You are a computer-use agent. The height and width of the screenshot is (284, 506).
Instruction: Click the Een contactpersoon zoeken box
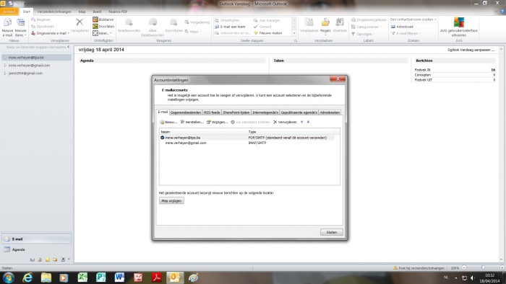coord(413,19)
